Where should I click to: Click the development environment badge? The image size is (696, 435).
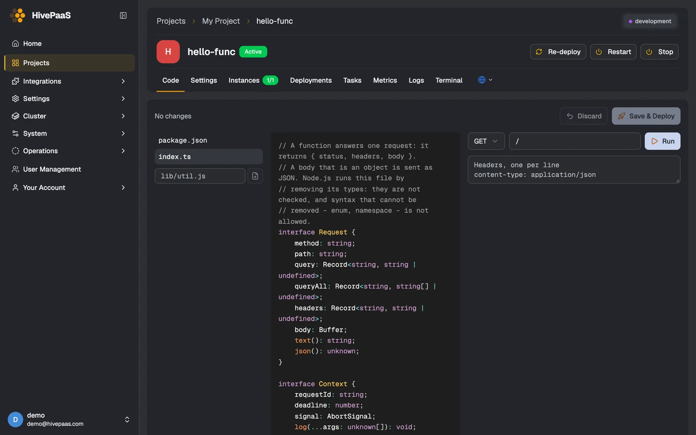(x=650, y=21)
